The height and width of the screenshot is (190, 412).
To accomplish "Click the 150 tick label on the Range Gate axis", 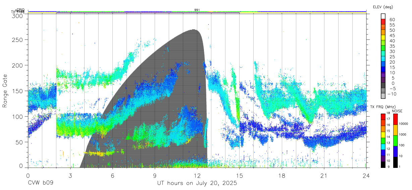I will pos(17,91).
